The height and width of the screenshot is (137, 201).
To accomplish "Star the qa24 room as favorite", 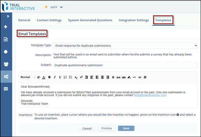I will (46, 7).
